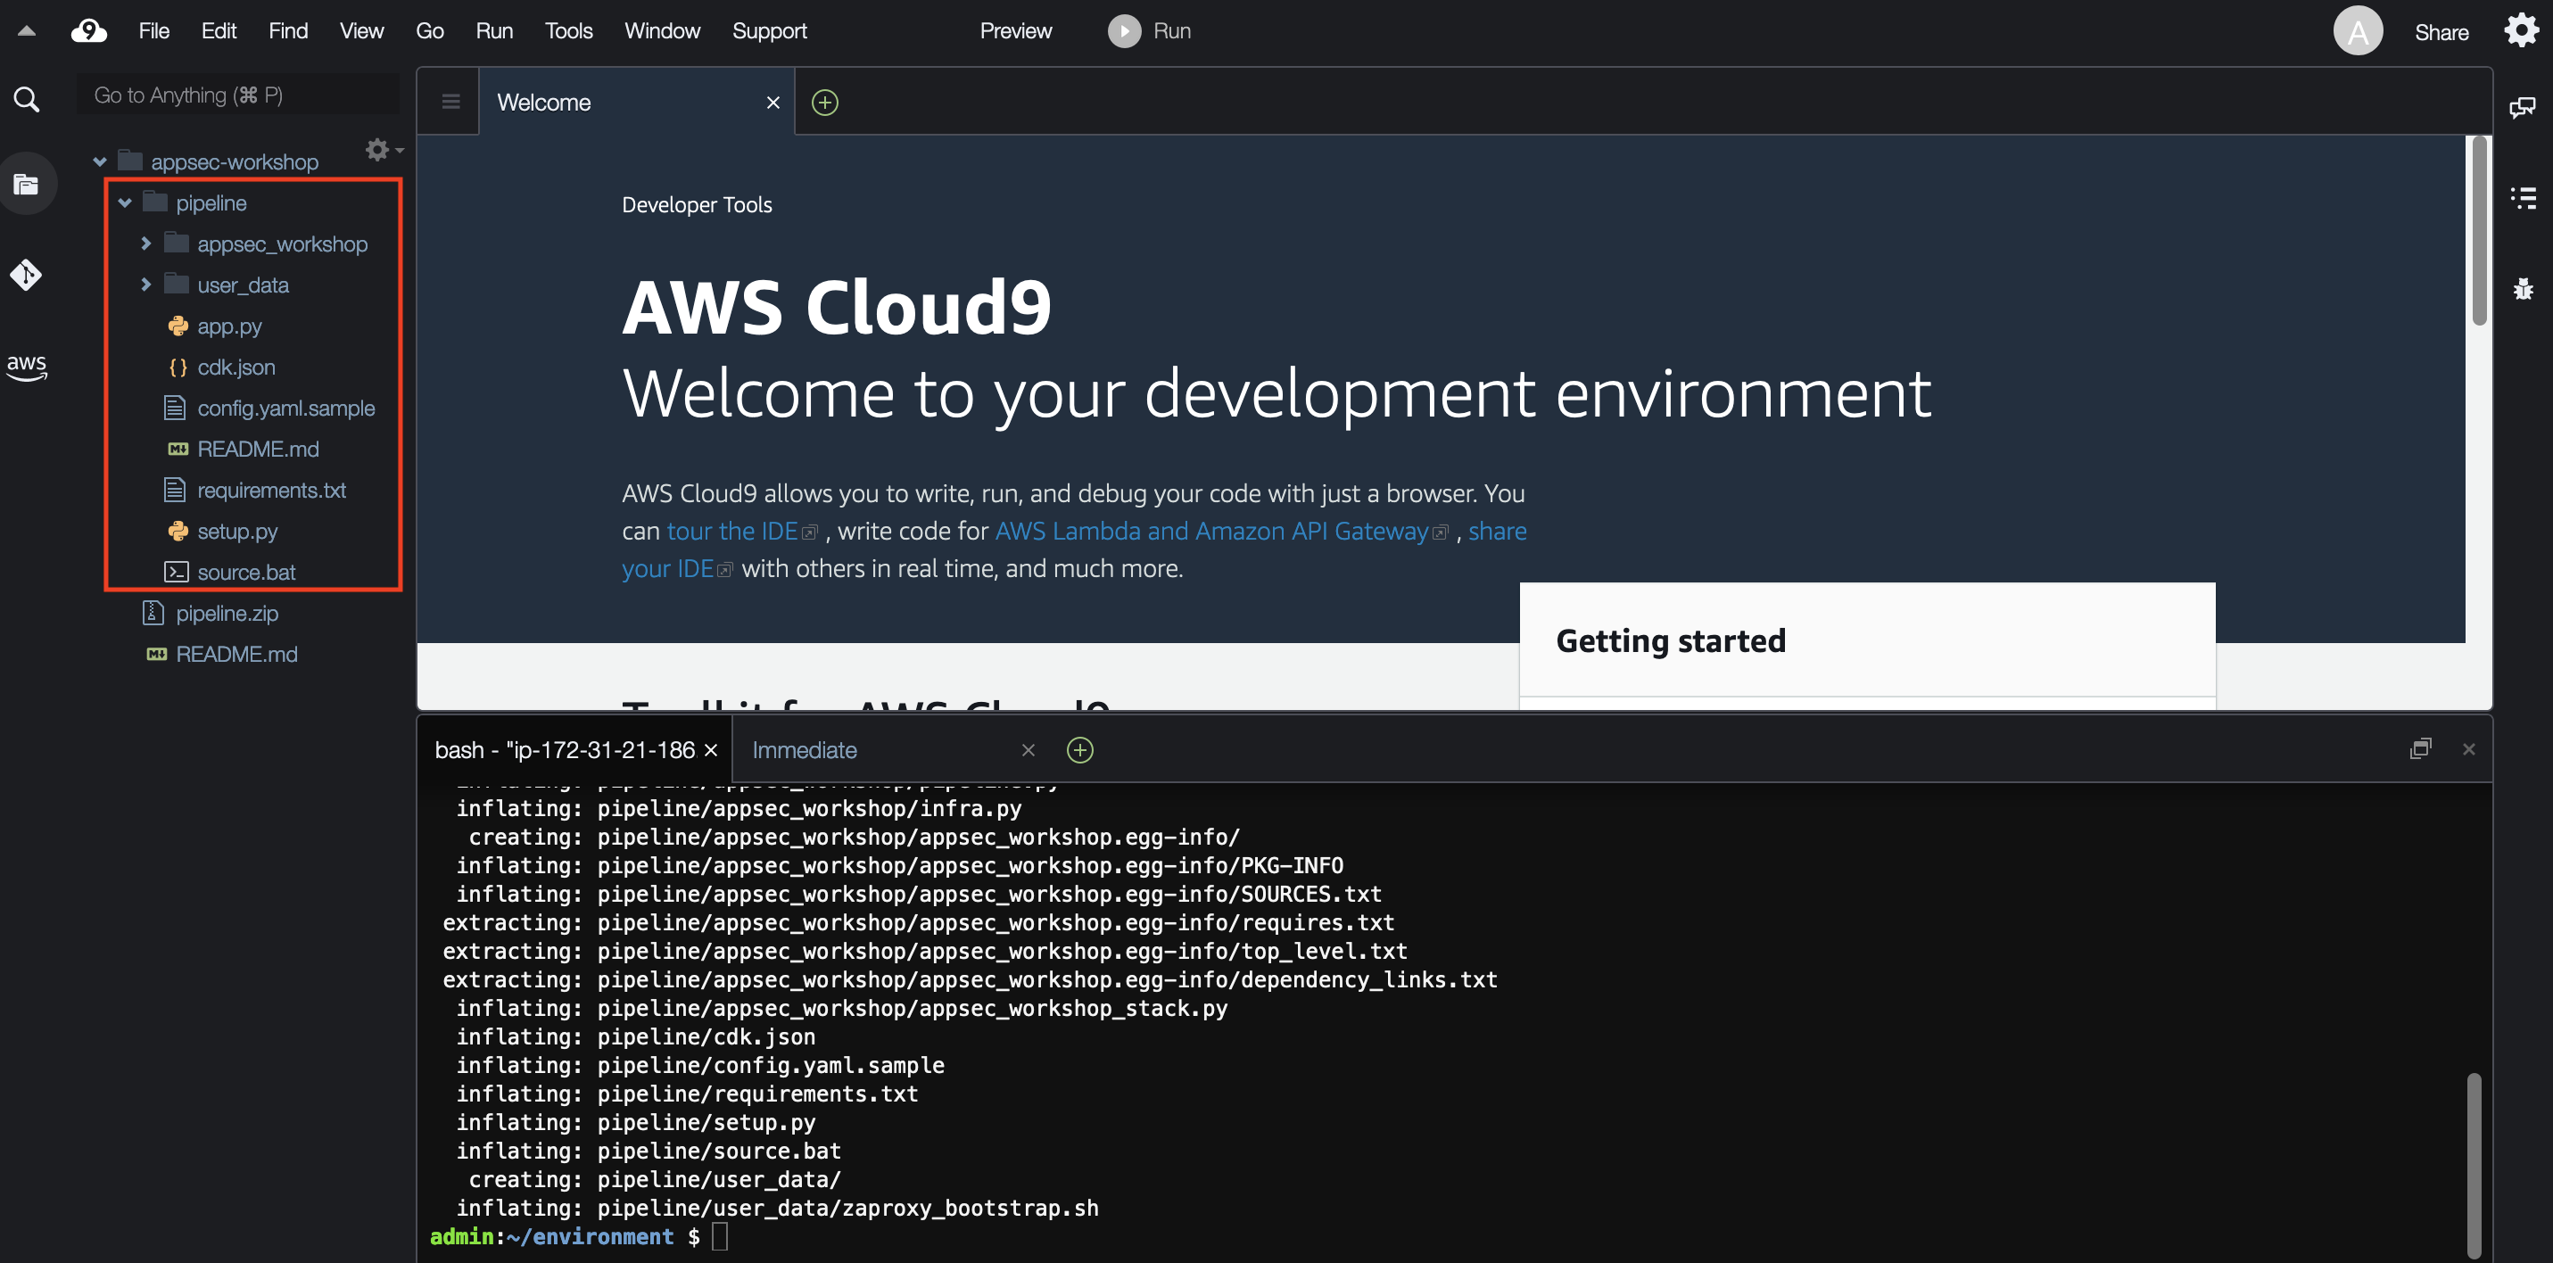Image resolution: width=2553 pixels, height=1263 pixels.
Task: Switch to the bash terminal tab
Action: coord(574,749)
